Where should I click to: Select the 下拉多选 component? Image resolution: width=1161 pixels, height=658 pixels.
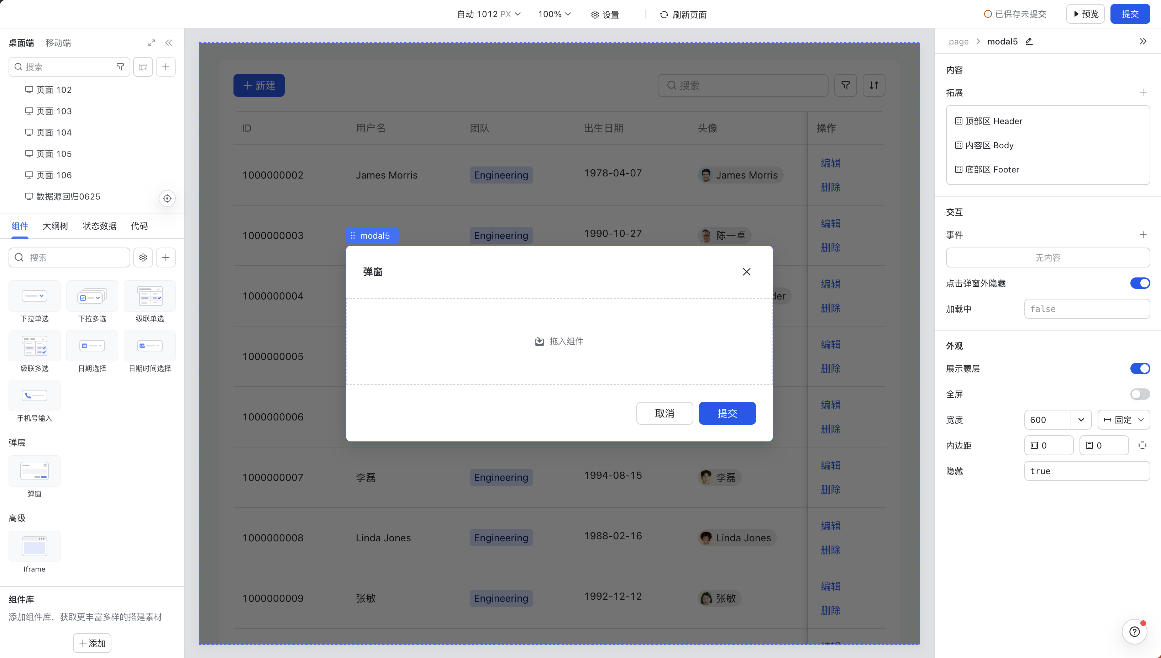pyautogui.click(x=92, y=302)
